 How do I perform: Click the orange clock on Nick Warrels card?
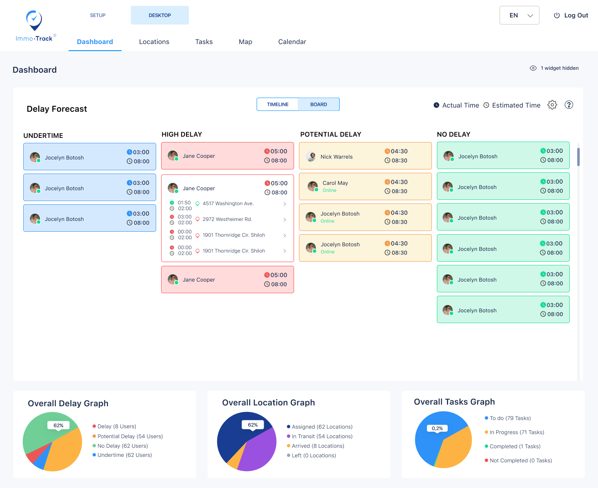click(x=387, y=151)
